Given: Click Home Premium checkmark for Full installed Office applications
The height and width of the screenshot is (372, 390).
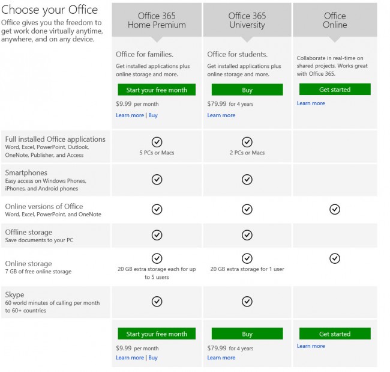Looking at the screenshot, I should click(x=157, y=142).
